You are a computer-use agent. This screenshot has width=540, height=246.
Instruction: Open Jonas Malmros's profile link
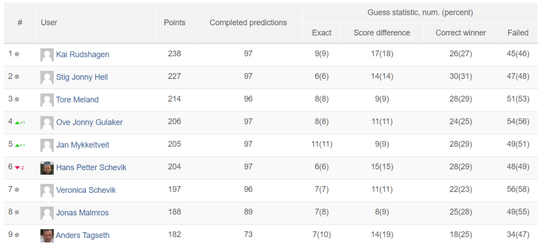tap(82, 213)
